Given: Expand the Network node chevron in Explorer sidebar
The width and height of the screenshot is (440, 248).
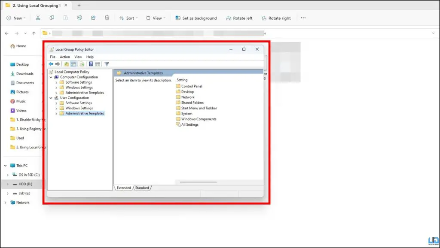Looking at the screenshot, I should click(5, 203).
